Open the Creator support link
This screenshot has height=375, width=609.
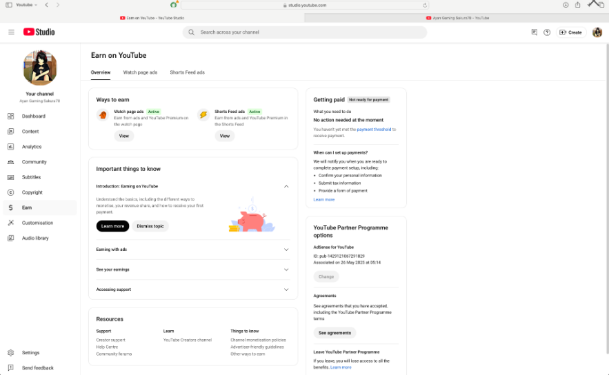pos(110,340)
